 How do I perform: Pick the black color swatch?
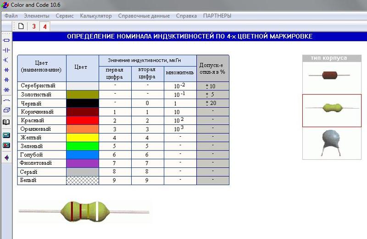point(83,103)
